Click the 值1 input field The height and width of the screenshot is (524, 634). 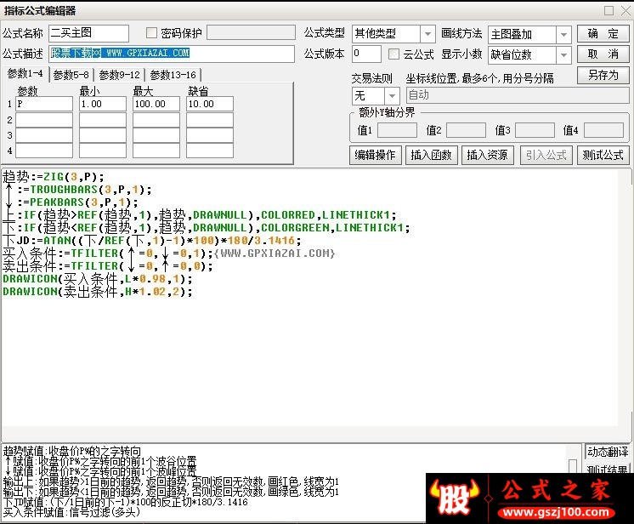[x=397, y=130]
